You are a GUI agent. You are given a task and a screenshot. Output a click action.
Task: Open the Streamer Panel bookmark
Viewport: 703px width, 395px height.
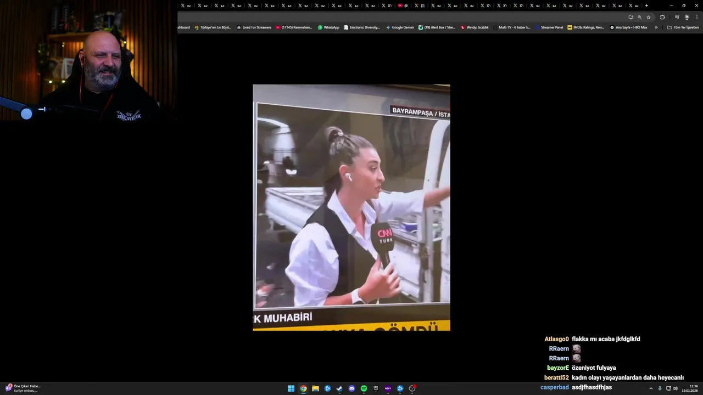pos(549,27)
